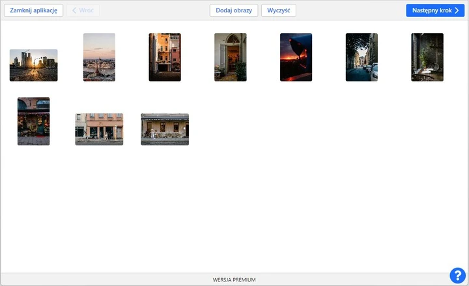Select the riverside city at dusk thumbnail
Screen dimensions: 469x286
pos(99,57)
